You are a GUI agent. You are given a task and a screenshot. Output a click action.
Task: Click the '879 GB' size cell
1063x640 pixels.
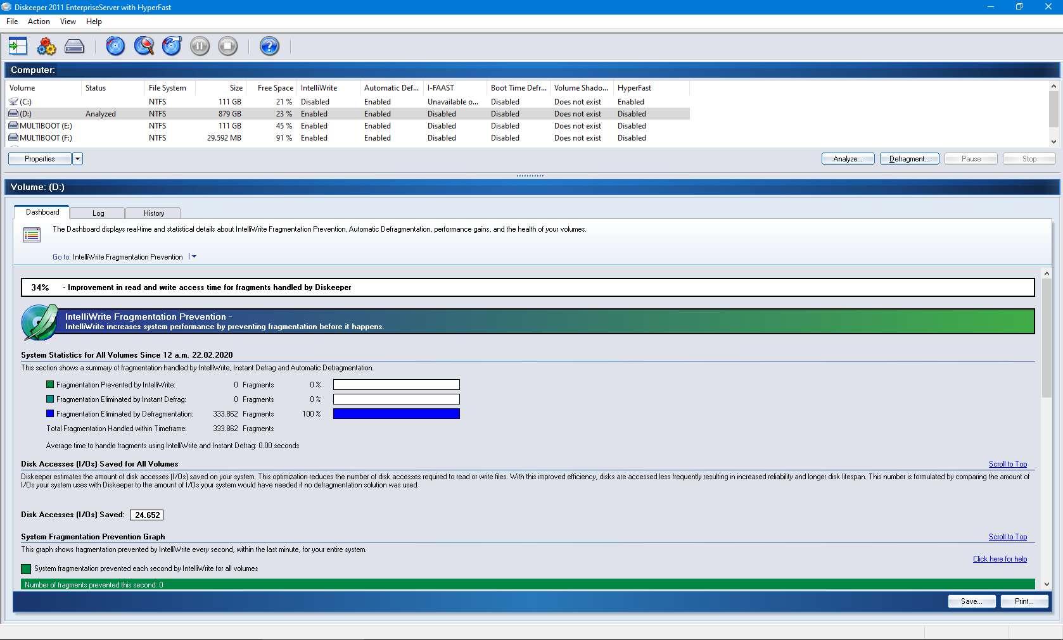point(230,114)
